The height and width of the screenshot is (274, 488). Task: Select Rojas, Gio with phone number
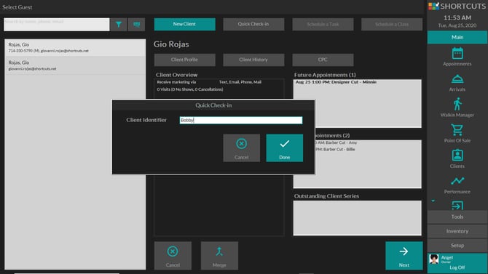(x=75, y=47)
